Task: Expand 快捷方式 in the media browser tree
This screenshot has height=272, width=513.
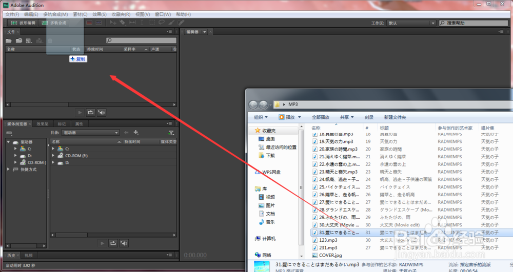Action: (9, 169)
